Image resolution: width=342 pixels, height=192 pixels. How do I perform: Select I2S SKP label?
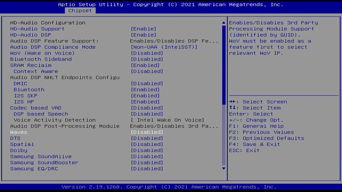pos(26,96)
